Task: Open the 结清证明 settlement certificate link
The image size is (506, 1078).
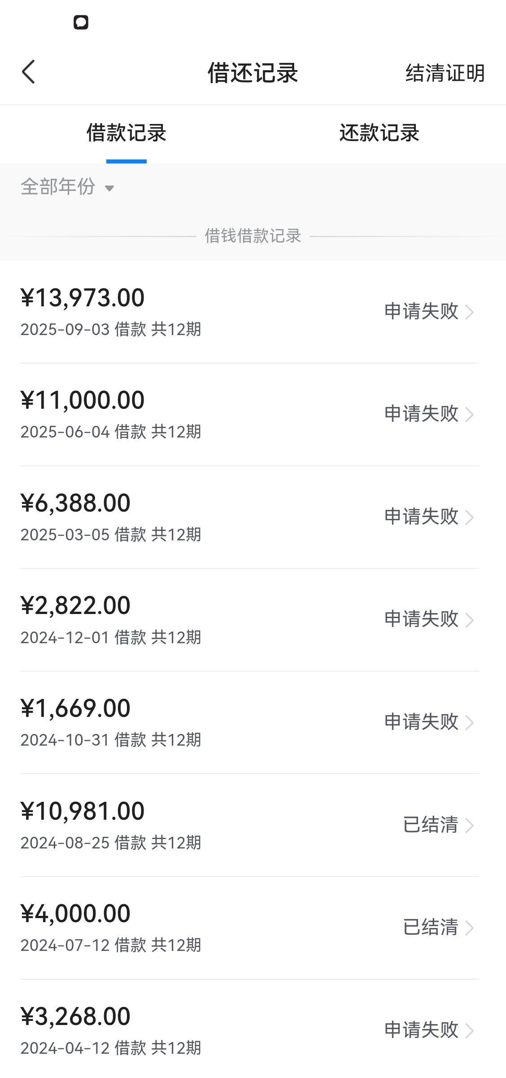Action: point(445,73)
